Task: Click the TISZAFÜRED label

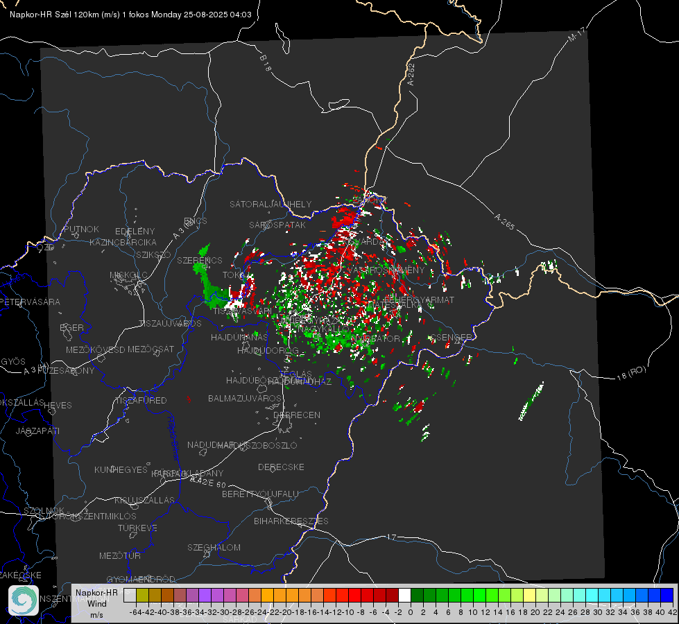Action: 141,401
